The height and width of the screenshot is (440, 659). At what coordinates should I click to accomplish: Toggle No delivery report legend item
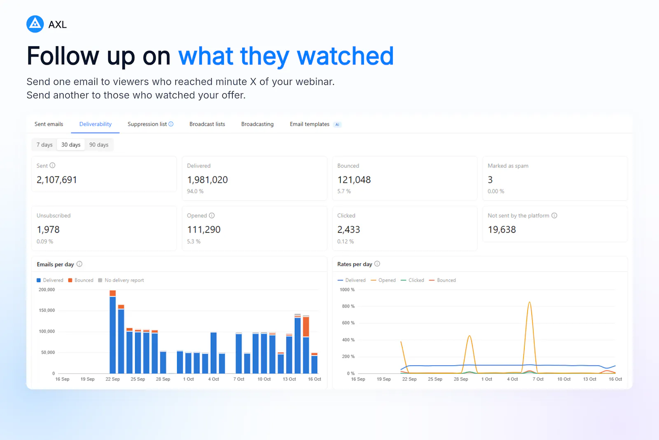(x=121, y=280)
